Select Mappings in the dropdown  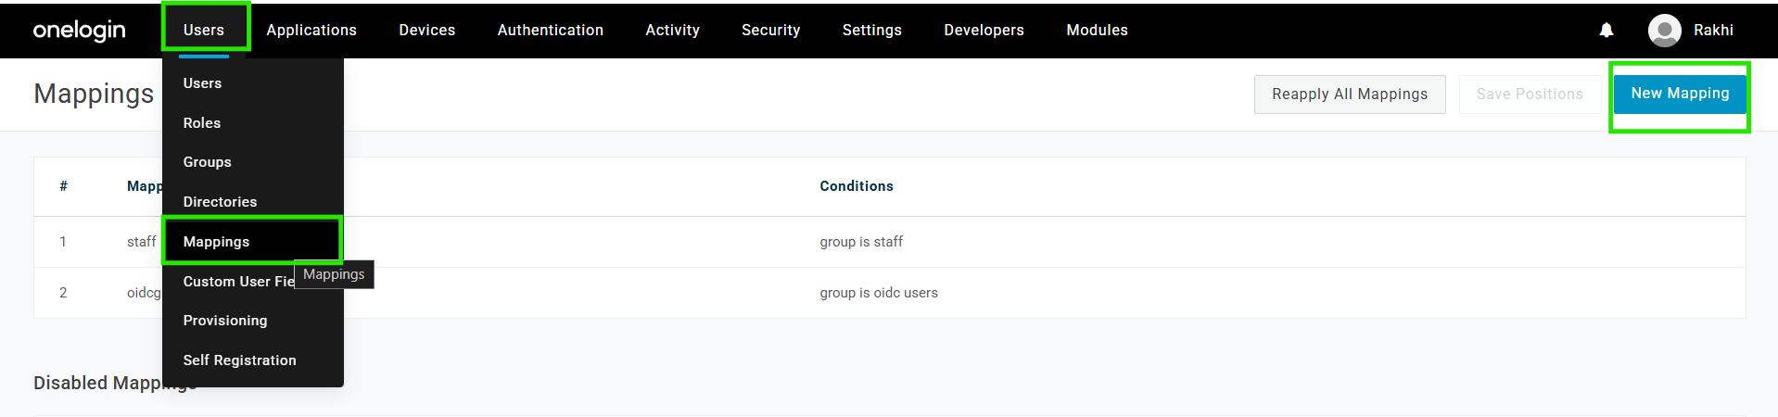(x=252, y=241)
